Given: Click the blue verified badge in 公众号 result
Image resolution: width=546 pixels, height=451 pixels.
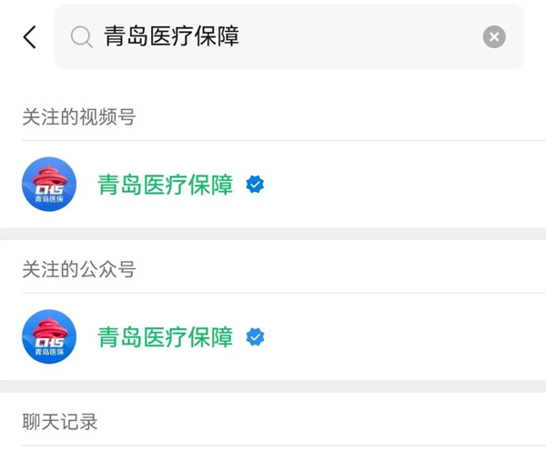Looking at the screenshot, I should (x=256, y=337).
